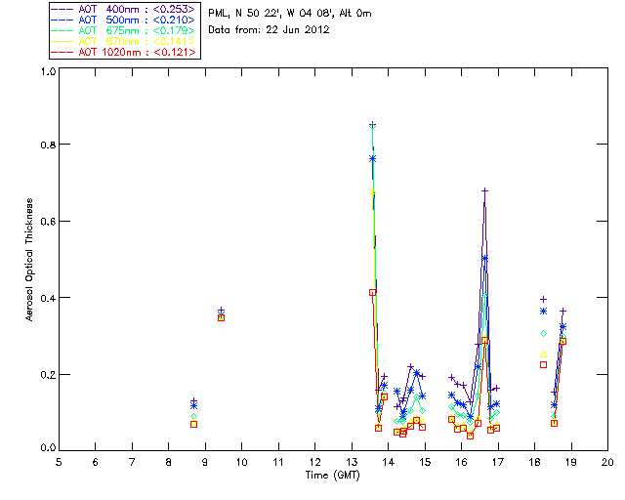Click the x-axis label 8
The height and width of the screenshot is (500, 625).
coord(169,462)
